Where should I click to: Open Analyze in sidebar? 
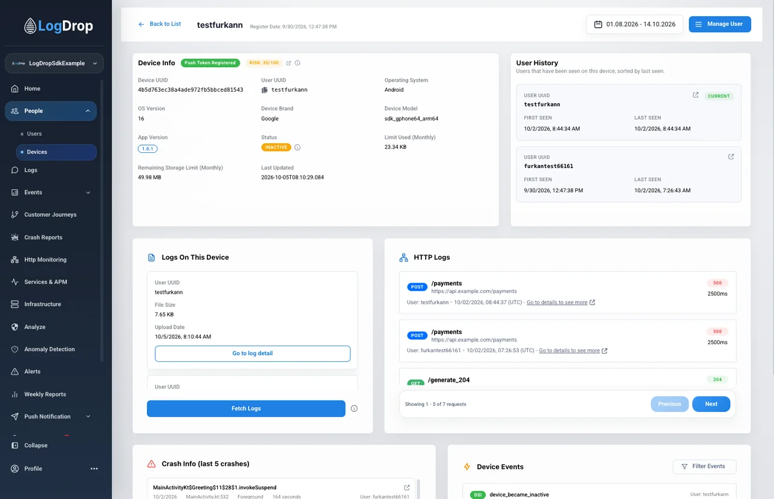tap(51, 327)
